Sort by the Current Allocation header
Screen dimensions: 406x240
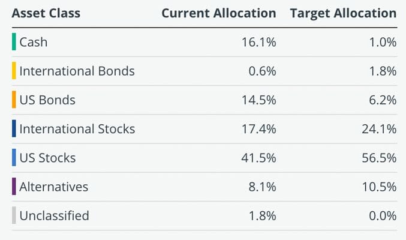tap(219, 13)
